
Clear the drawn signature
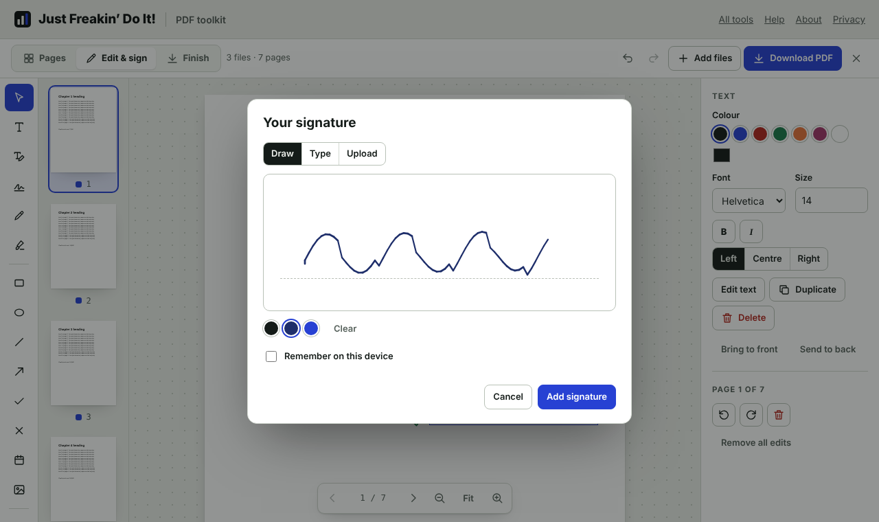[345, 329]
